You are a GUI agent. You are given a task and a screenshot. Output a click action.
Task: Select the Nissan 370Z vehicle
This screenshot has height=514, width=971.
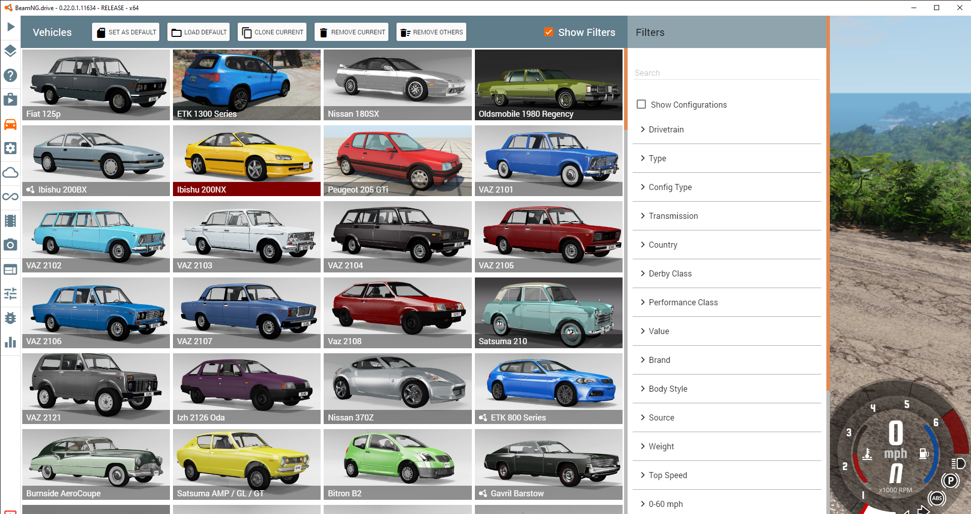click(398, 389)
